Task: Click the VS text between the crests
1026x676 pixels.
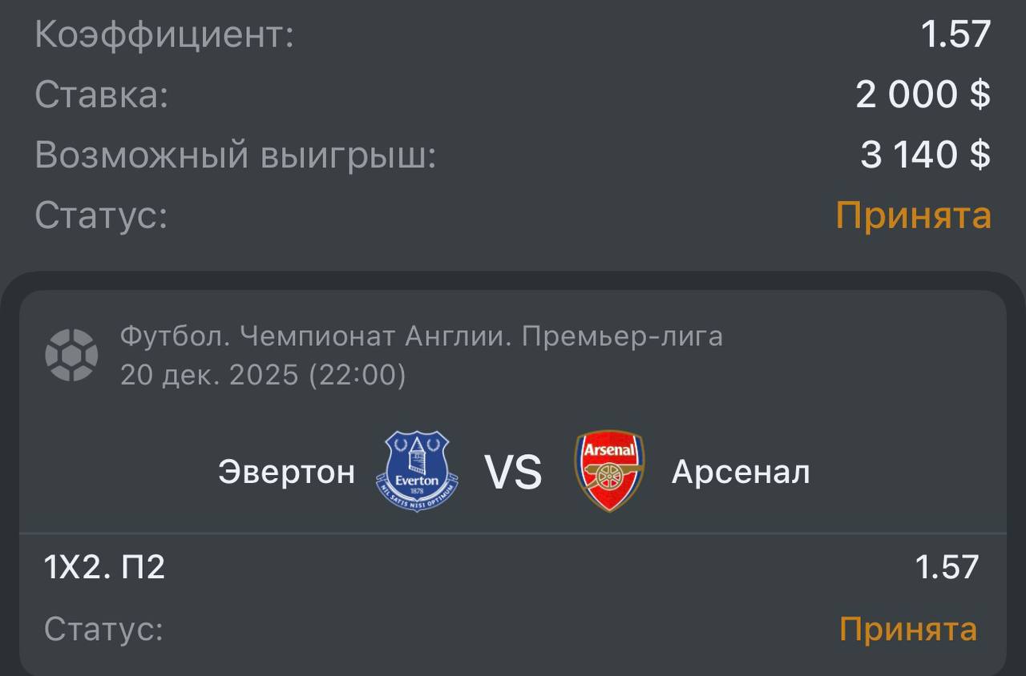Action: point(513,473)
